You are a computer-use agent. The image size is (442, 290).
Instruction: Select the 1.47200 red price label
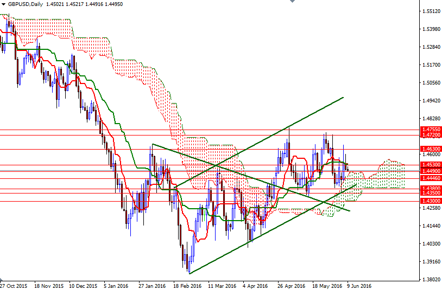pos(431,134)
